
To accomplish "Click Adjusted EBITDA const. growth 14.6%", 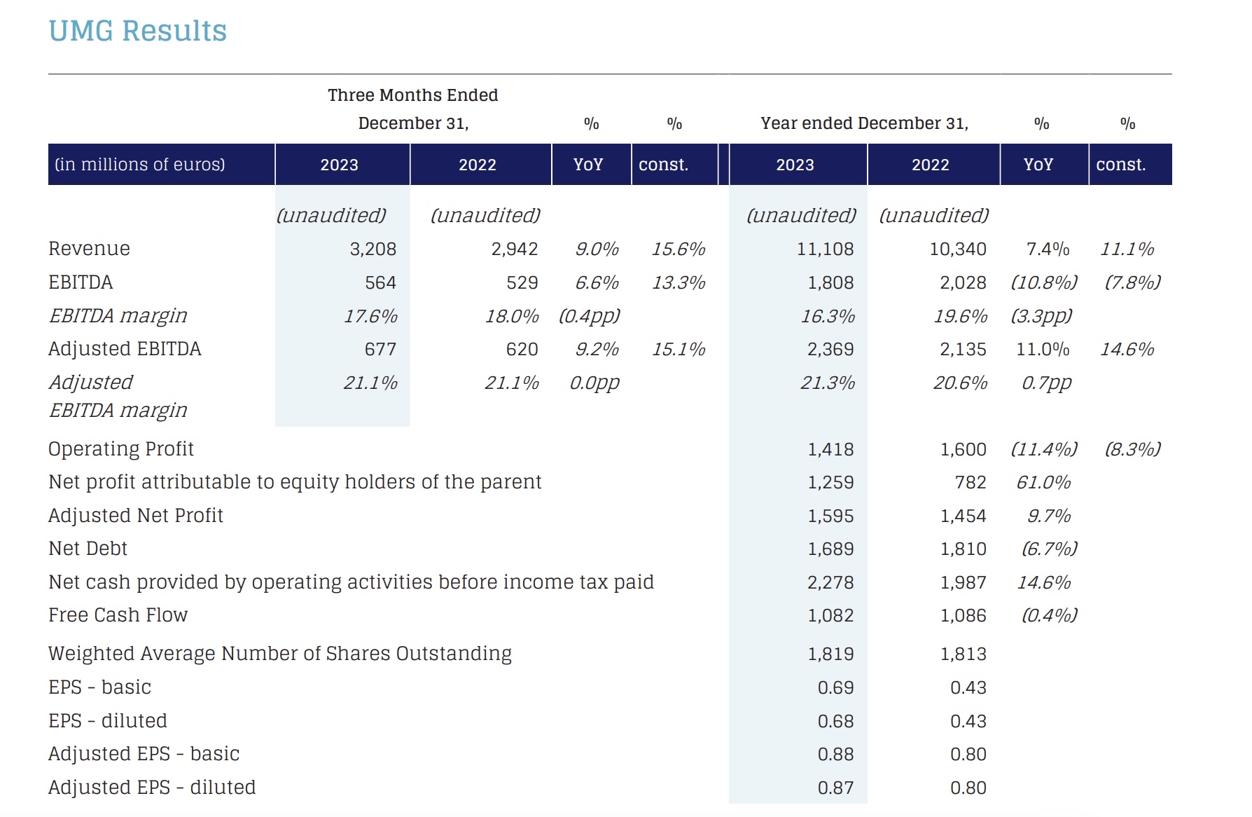I will pyautogui.click(x=1127, y=350).
